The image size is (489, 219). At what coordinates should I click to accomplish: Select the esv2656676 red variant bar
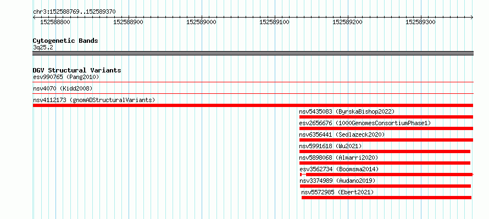(386, 128)
